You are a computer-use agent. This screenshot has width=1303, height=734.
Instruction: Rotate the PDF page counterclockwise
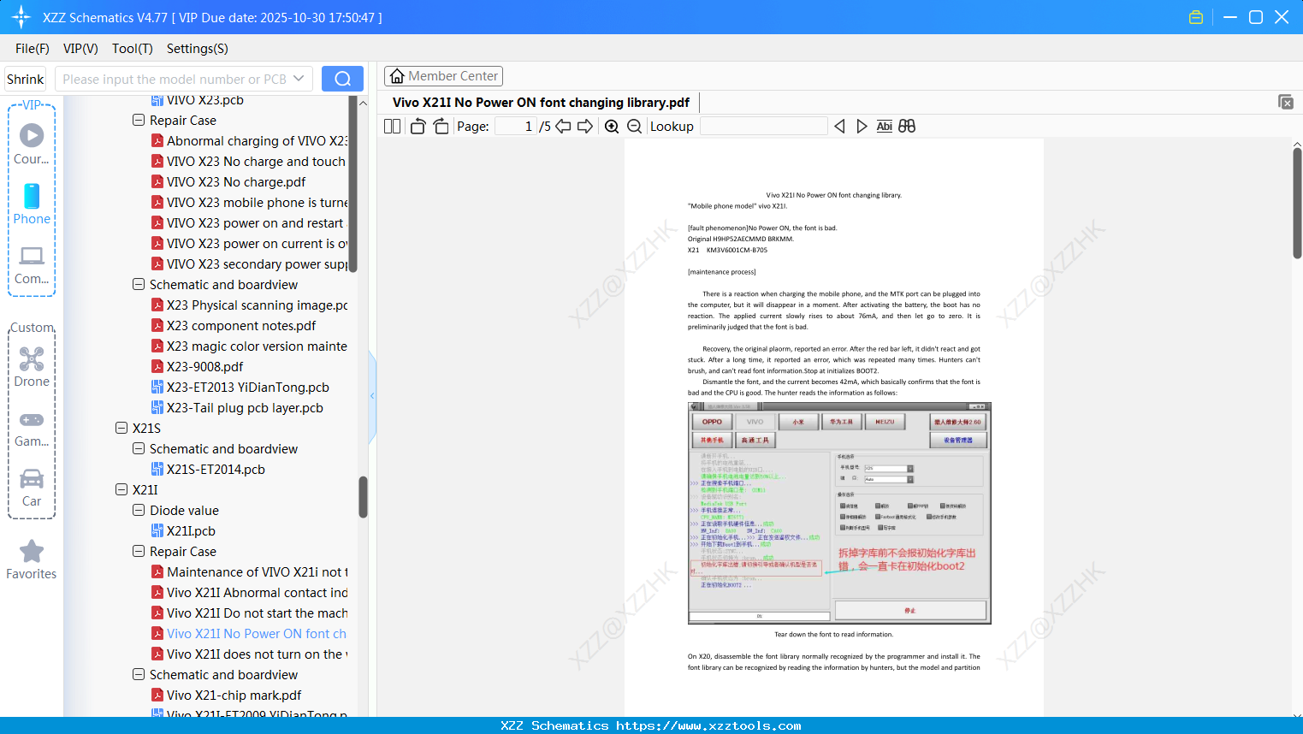click(418, 126)
